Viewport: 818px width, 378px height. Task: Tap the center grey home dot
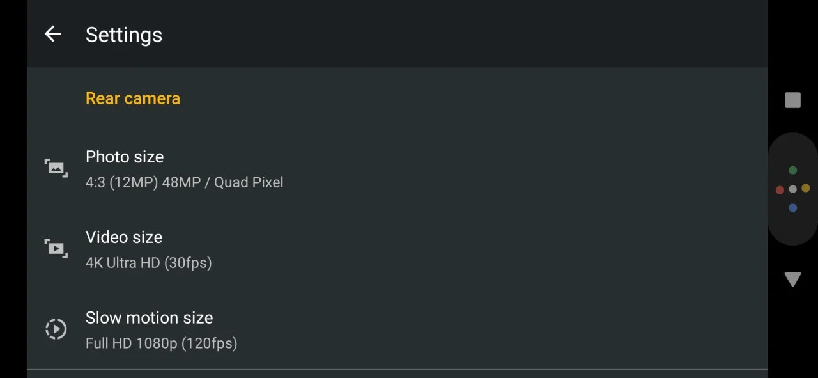(x=792, y=189)
